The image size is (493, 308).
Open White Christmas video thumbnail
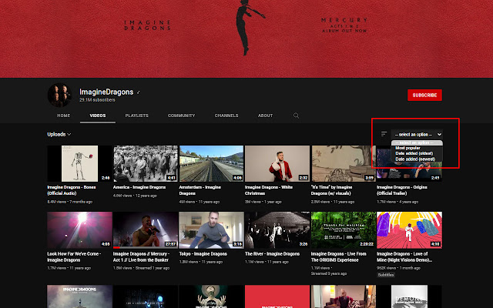coord(277,163)
